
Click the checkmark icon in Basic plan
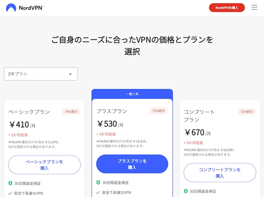(10, 193)
